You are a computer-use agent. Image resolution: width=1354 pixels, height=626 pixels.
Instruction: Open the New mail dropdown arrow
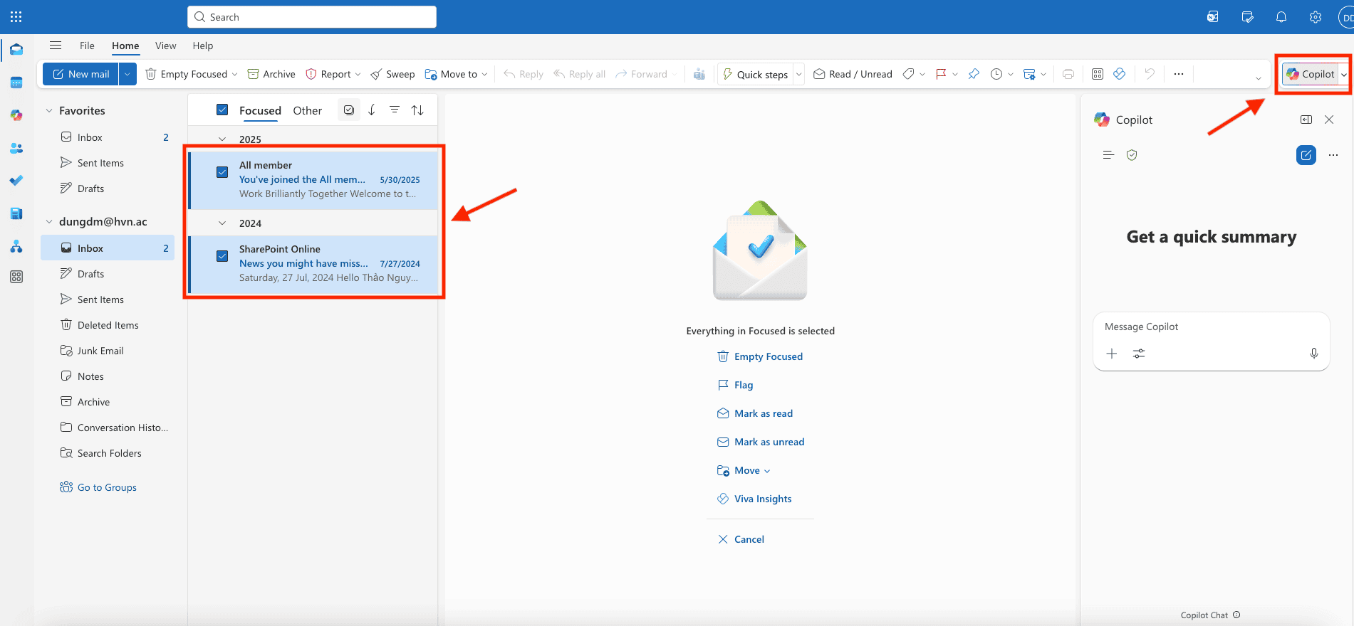[127, 74]
